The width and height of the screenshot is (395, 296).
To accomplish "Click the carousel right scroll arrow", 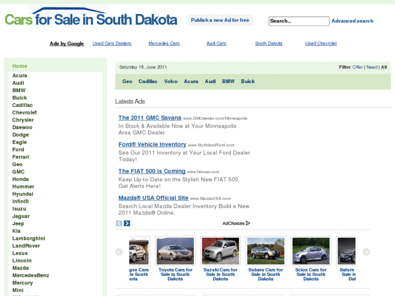I will pos(366,251).
